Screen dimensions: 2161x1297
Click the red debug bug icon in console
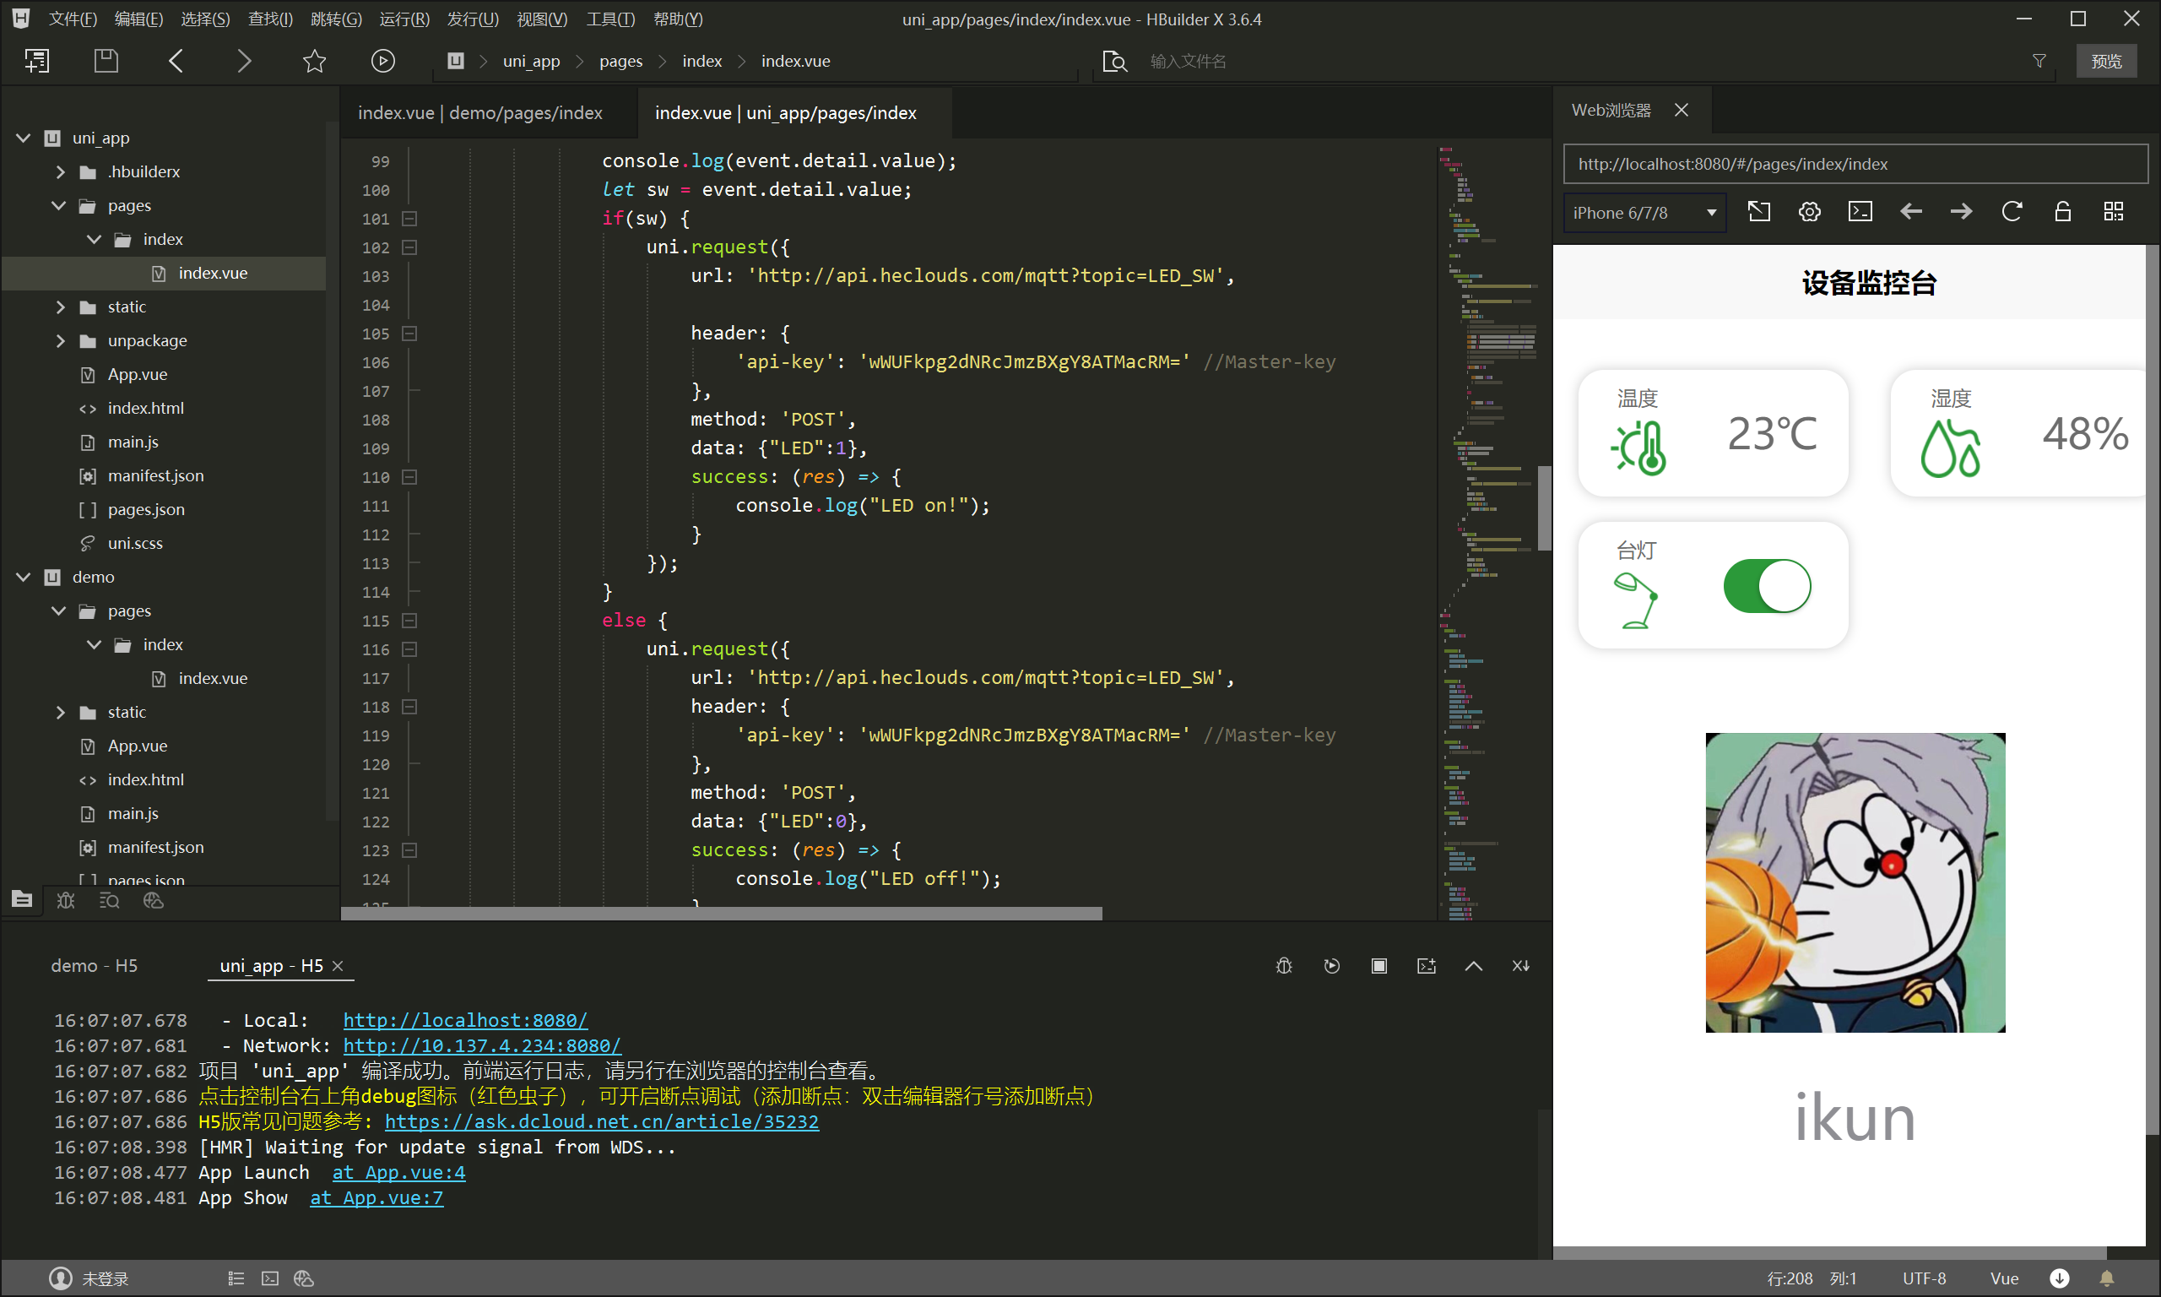(x=1283, y=966)
